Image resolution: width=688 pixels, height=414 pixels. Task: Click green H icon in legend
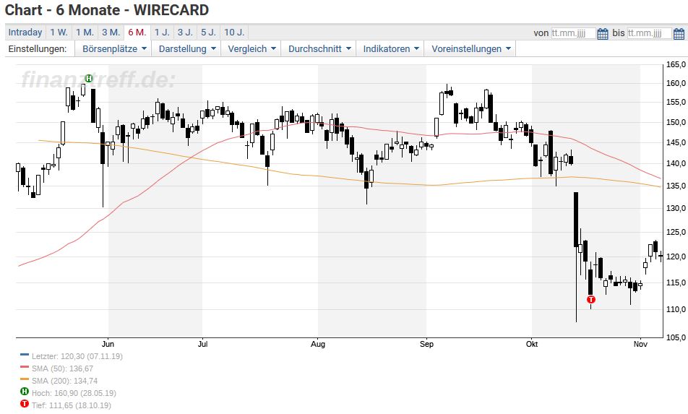pos(25,391)
